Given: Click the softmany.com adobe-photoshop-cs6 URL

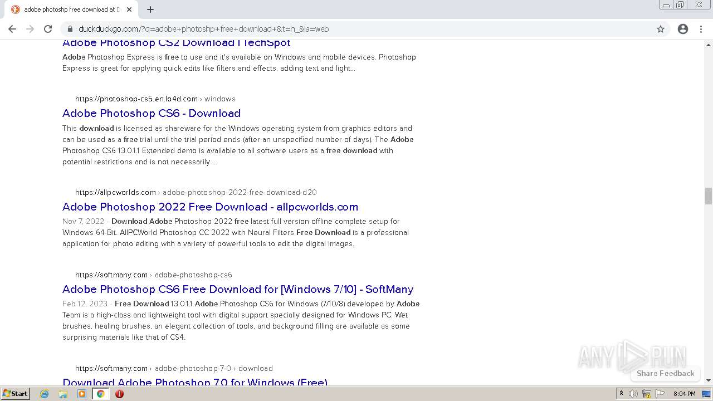Looking at the screenshot, I should pos(154,275).
